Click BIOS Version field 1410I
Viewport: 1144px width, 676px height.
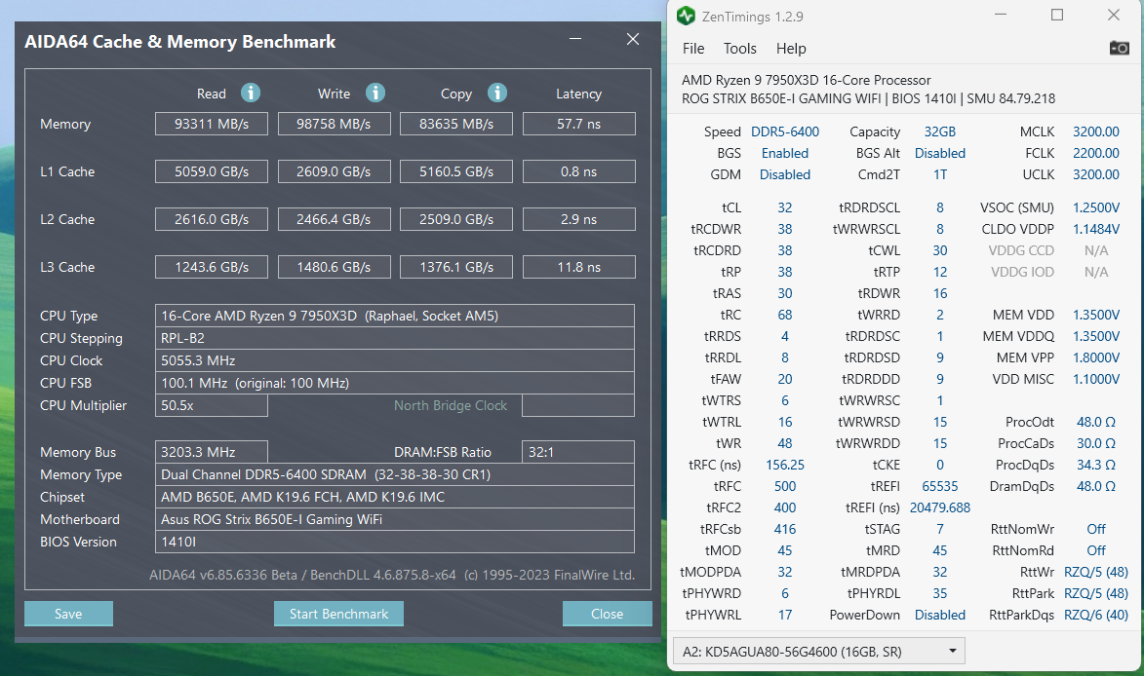395,542
